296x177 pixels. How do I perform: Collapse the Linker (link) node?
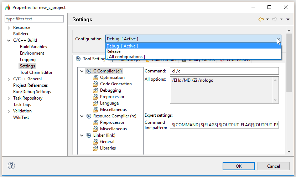(x=82, y=135)
